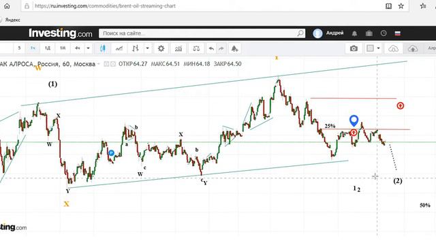
Task: Click the blue location pin marker
Action: 354,120
